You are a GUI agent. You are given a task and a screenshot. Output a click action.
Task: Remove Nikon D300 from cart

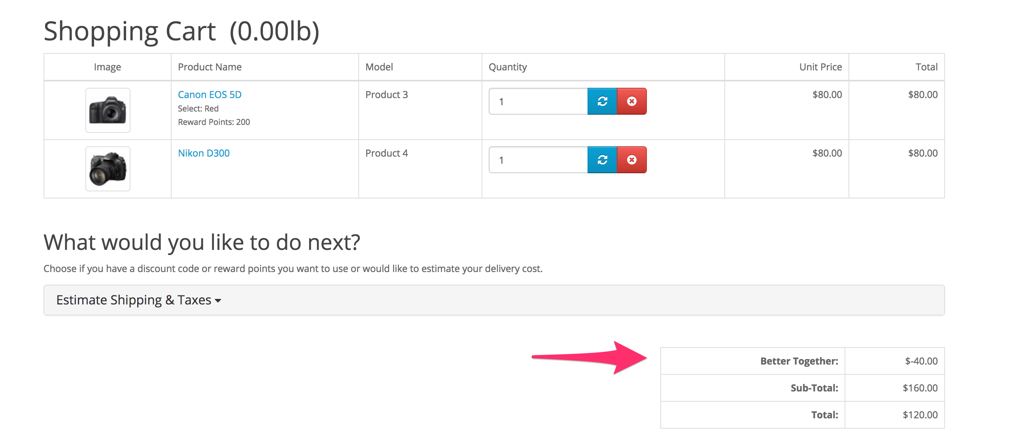tap(632, 160)
